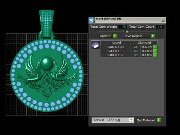Click the gem count value 38

point(136,55)
